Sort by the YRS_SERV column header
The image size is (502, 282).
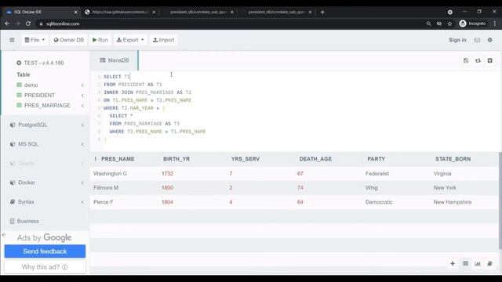point(246,159)
